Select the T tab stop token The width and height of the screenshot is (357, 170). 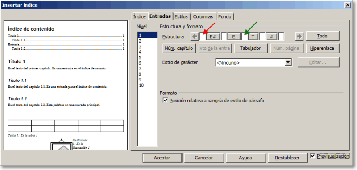(253, 36)
